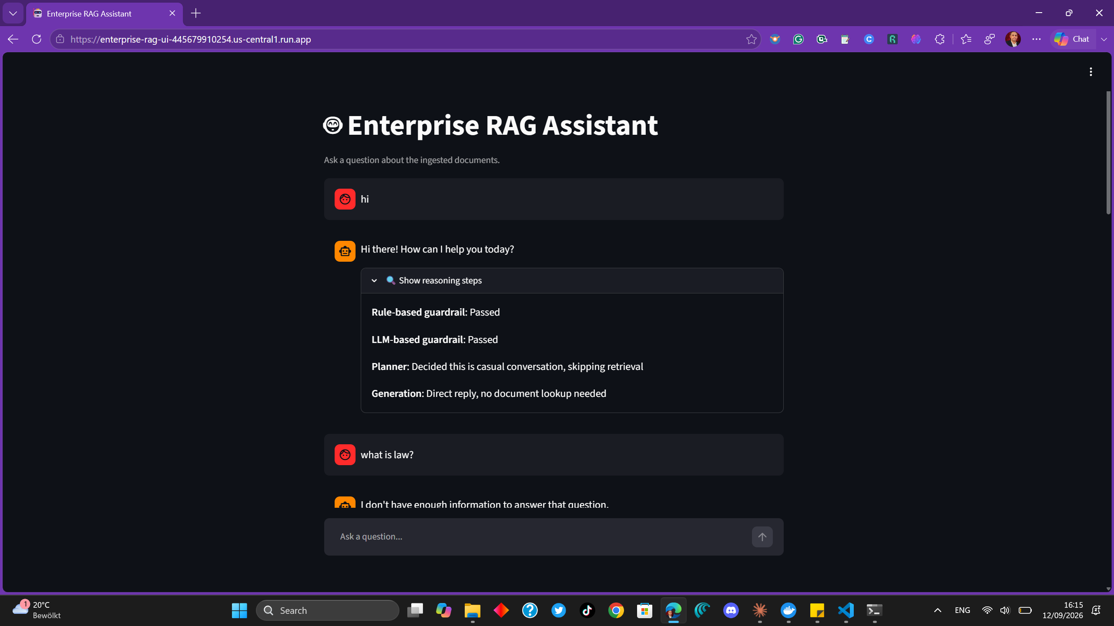This screenshot has width=1114, height=626.
Task: Collapse the Show reasoning steps expander
Action: click(x=572, y=280)
